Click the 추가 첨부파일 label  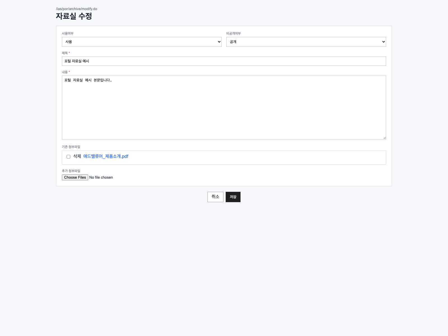click(x=71, y=171)
